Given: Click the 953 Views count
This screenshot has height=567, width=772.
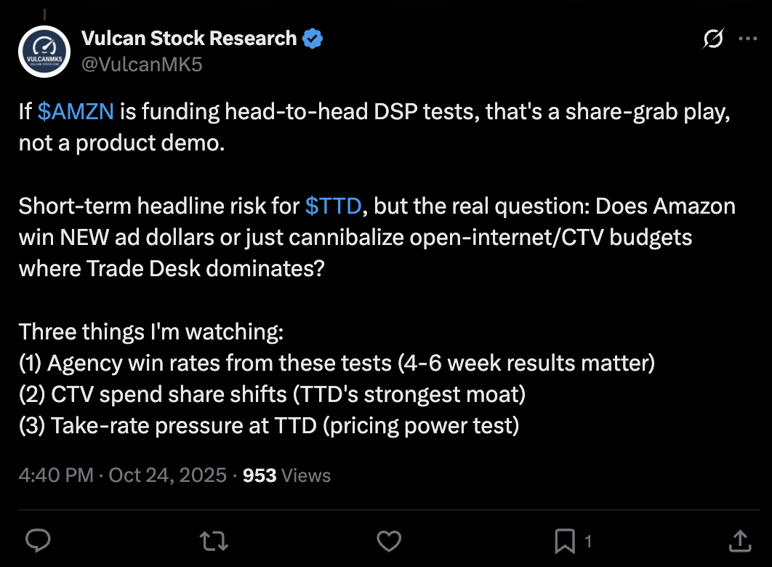Looking at the screenshot, I should click(286, 475).
